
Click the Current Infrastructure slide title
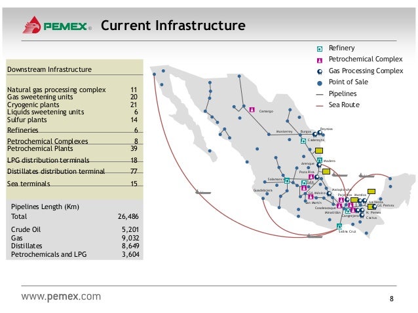coord(173,25)
